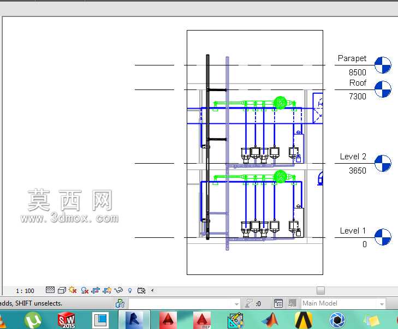Screen dimensions: 398x329
Task: Open the drafting triangle app in taskbar
Action: 236,321
